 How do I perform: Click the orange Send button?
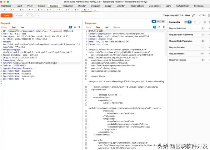[x=6, y=15]
